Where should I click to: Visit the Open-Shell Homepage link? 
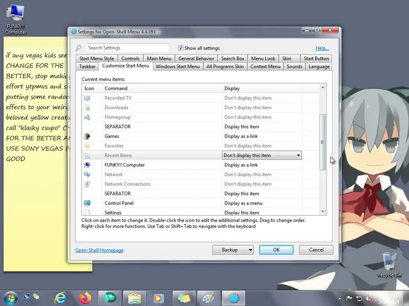(x=99, y=250)
